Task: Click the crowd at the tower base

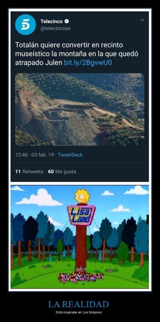Action: click(81, 277)
